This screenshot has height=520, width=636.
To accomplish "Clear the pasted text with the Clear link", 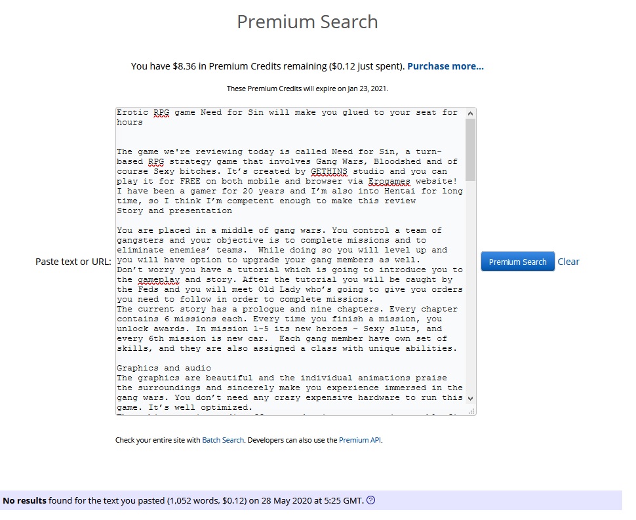I will (568, 262).
